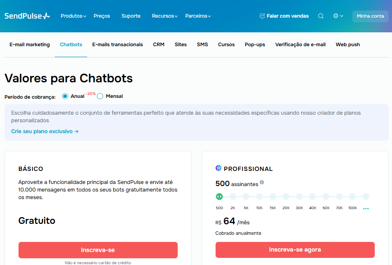The image size is (392, 265).
Task: Click the Valores para Chatbots heading
Action: pos(69,78)
